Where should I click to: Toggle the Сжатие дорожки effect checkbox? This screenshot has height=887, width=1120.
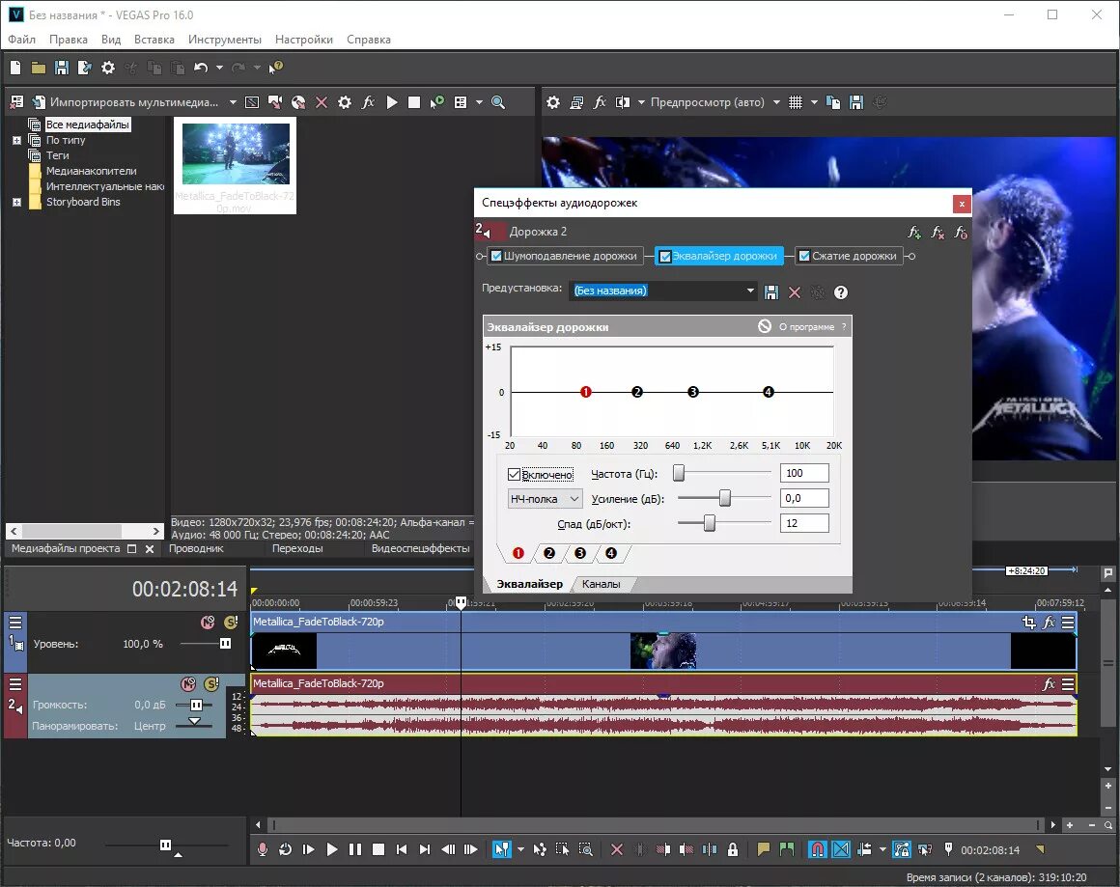[x=804, y=256]
